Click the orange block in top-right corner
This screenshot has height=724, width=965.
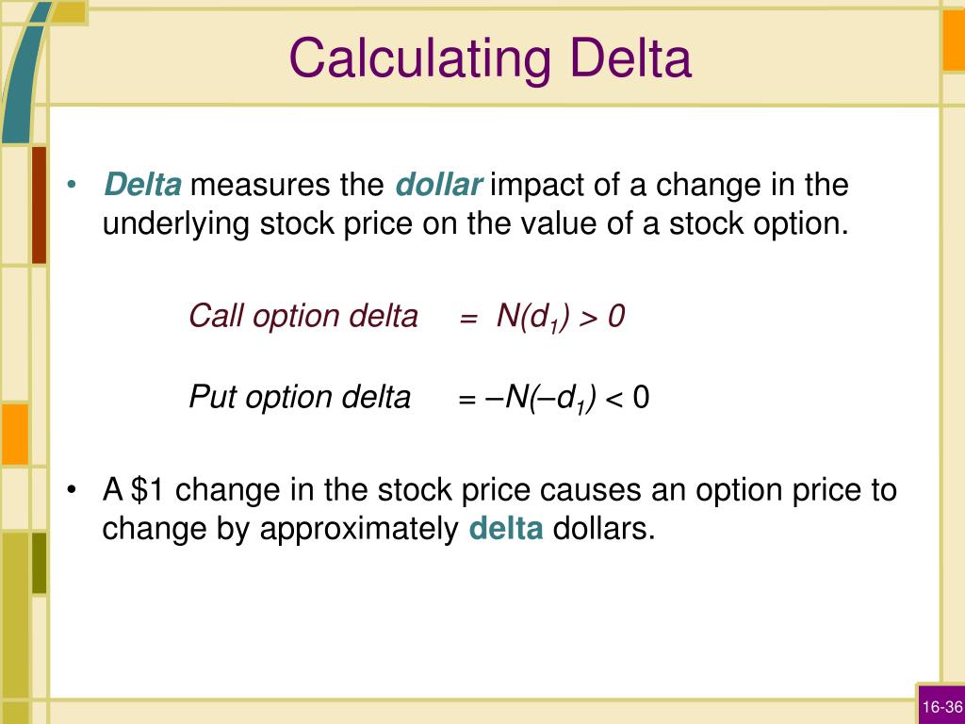pyautogui.click(x=954, y=38)
